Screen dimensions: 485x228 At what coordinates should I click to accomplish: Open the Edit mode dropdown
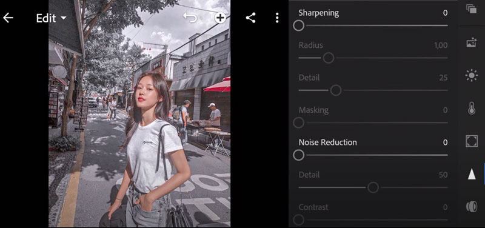(52, 18)
